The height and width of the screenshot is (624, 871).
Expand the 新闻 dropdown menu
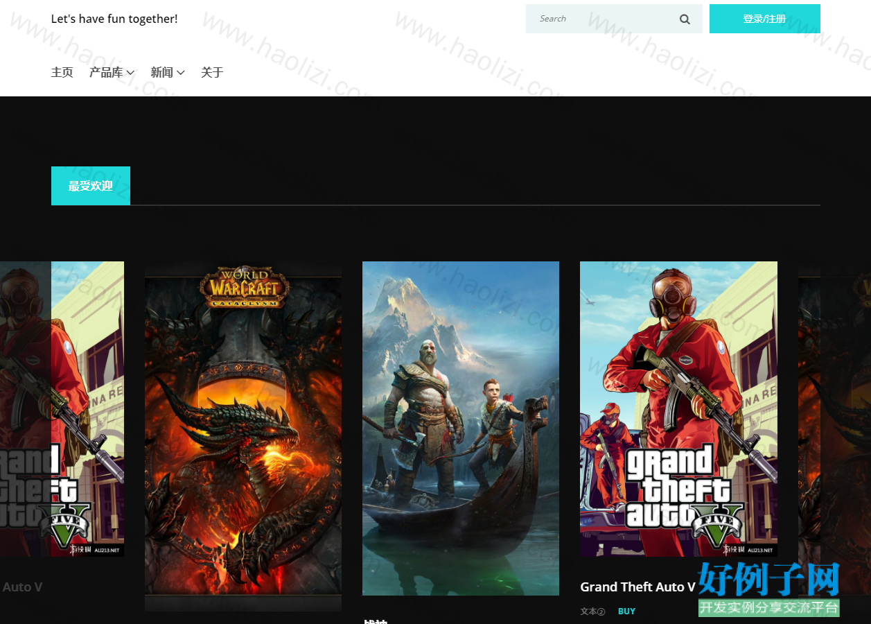[168, 72]
